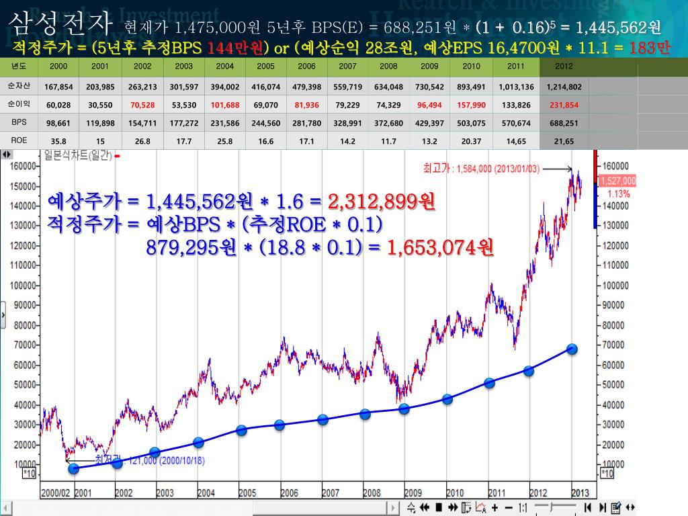Click the 2011 net assets value 1,013,136
688x516 pixels.
(x=516, y=87)
